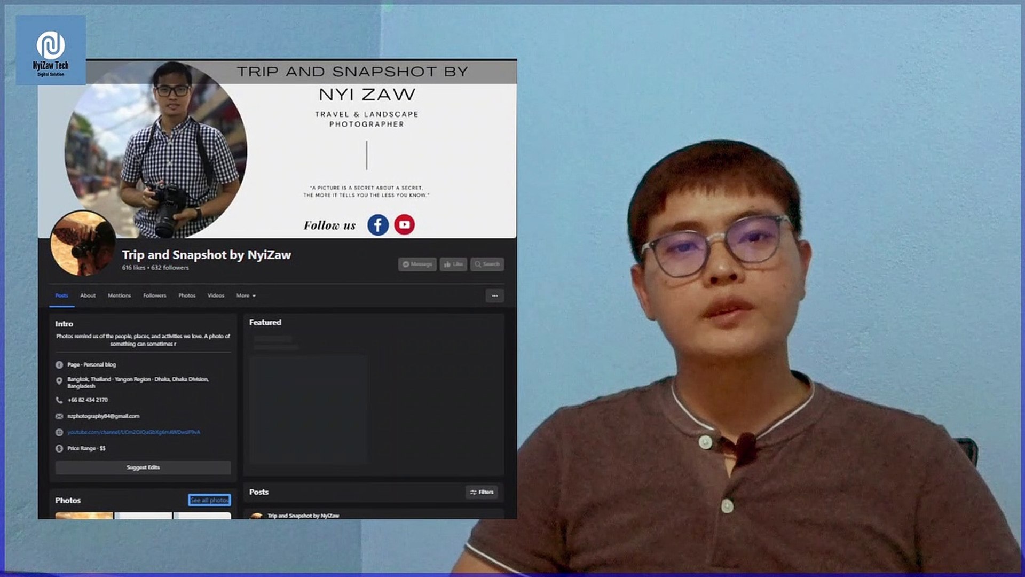
Task: Toggle Like on the page
Action: 453,264
